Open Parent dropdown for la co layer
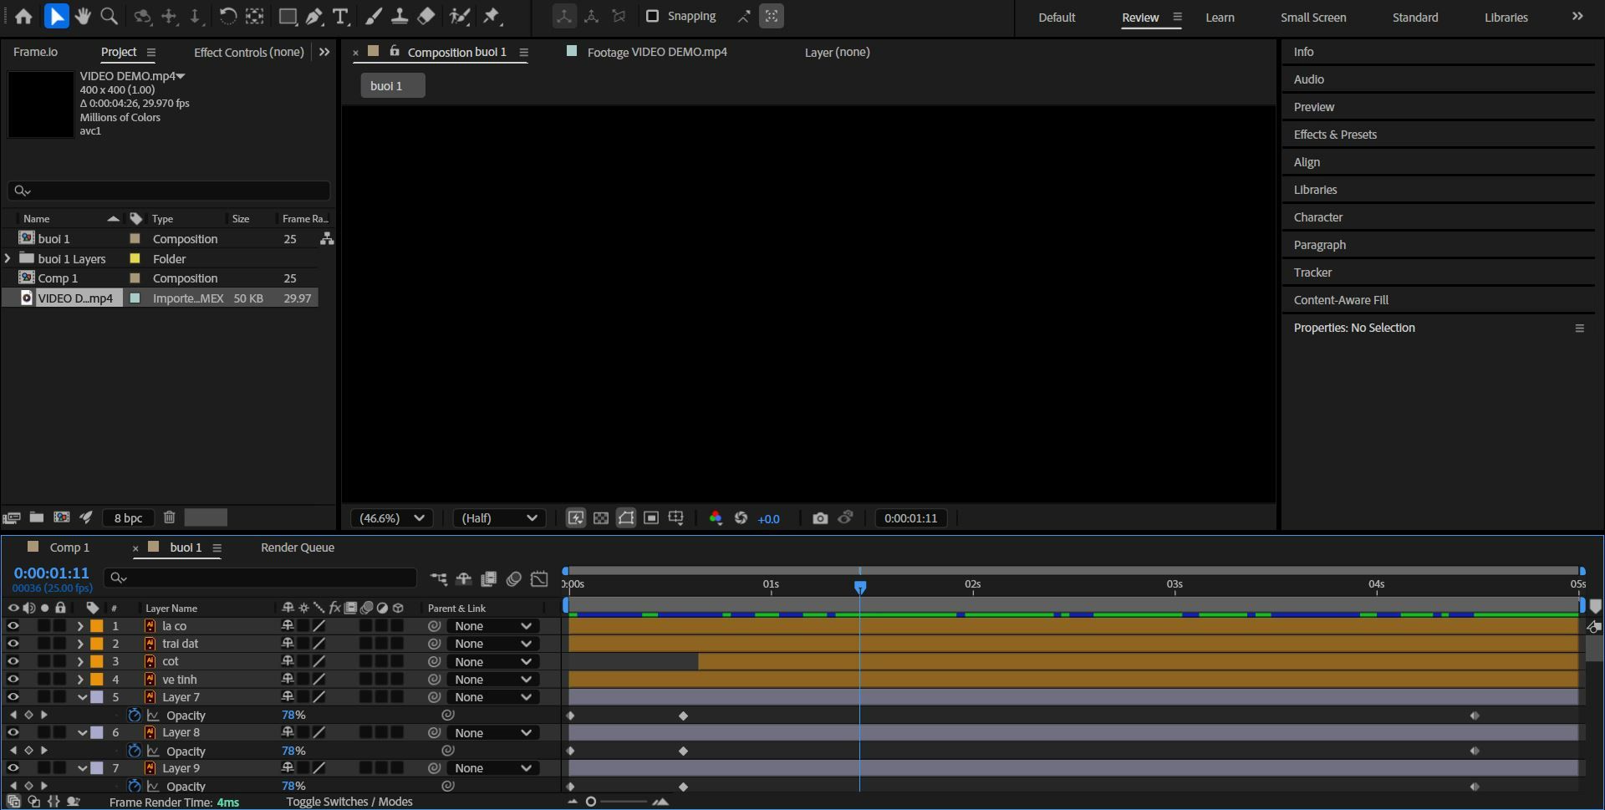The image size is (1605, 810). (x=493, y=626)
